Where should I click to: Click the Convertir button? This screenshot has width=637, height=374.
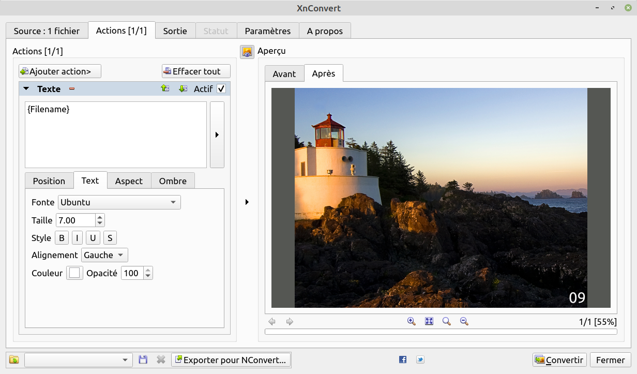point(559,360)
